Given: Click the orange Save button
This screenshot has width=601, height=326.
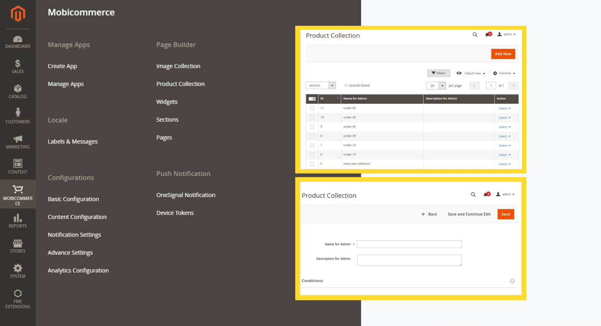Looking at the screenshot, I should tap(506, 214).
